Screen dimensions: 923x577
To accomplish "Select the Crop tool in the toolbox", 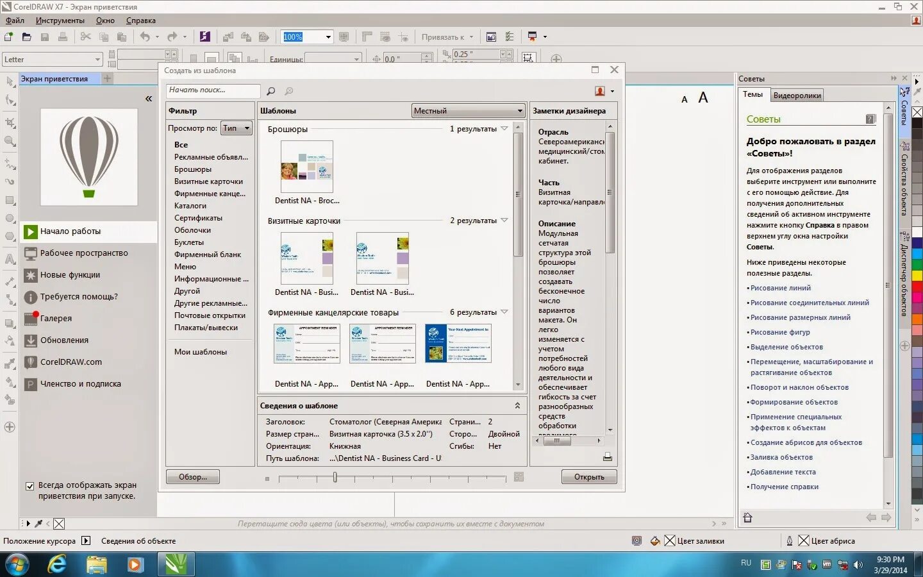I will tap(10, 122).
